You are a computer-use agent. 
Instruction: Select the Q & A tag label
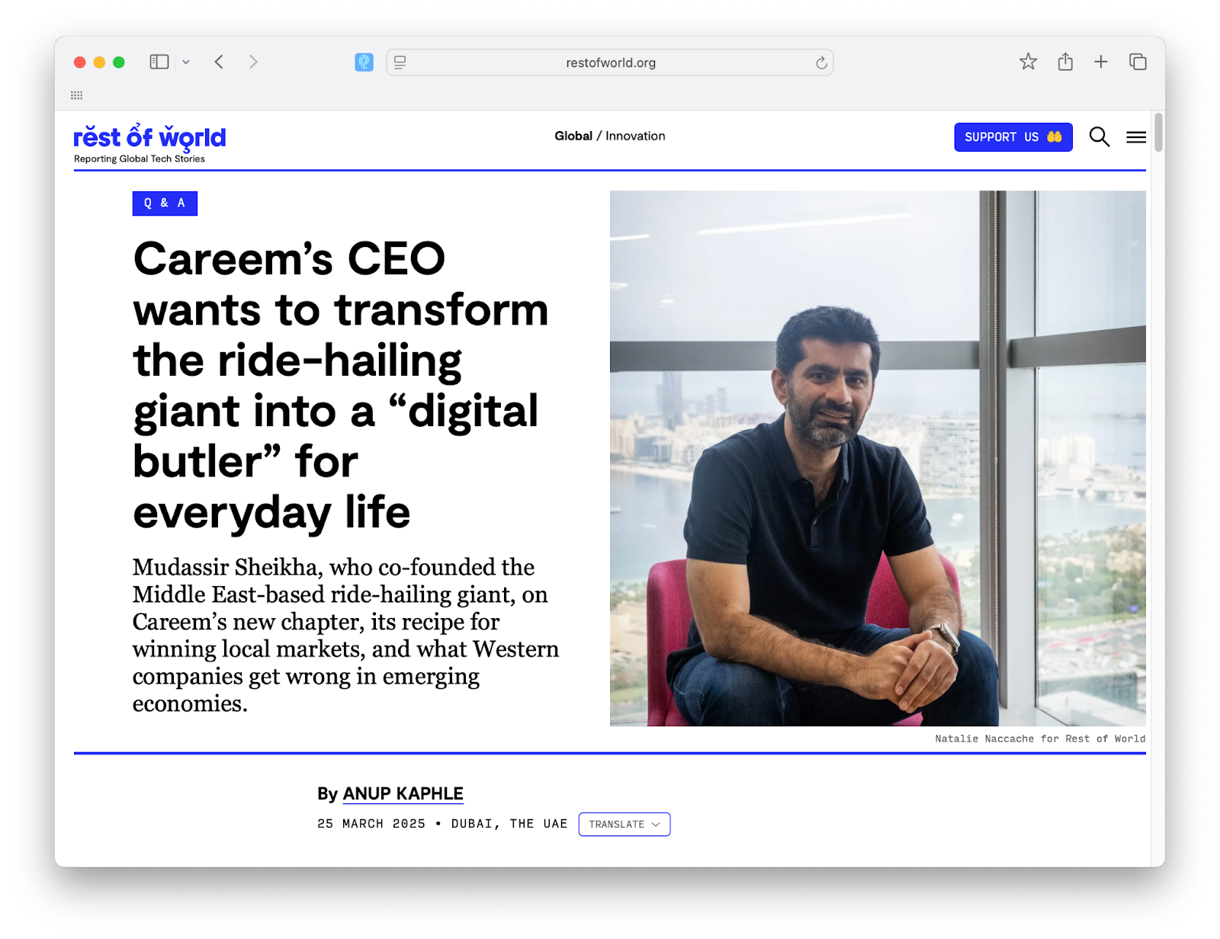pyautogui.click(x=165, y=204)
